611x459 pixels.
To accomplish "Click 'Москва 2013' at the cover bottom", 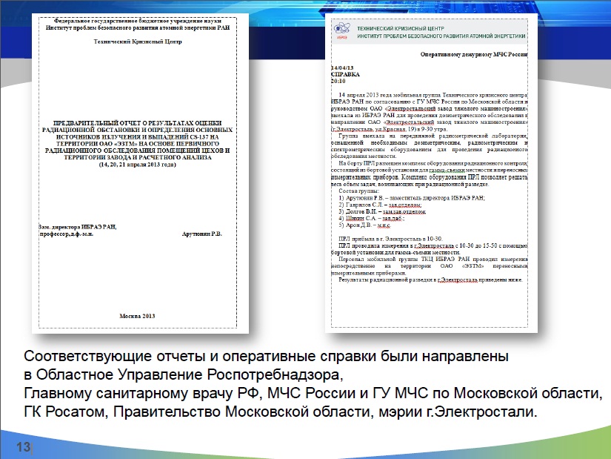I will click(137, 316).
